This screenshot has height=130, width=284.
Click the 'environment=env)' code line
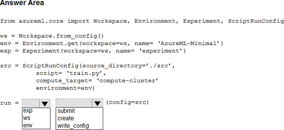(65, 88)
